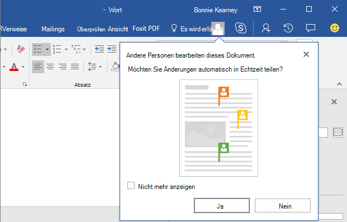This screenshot has height=222, width=347.
Task: Close the right side pane
Action: point(334,102)
